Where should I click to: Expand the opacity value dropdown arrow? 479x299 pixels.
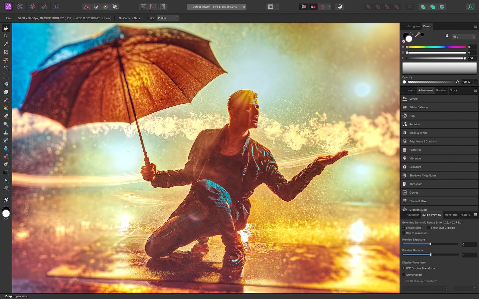pos(475,82)
